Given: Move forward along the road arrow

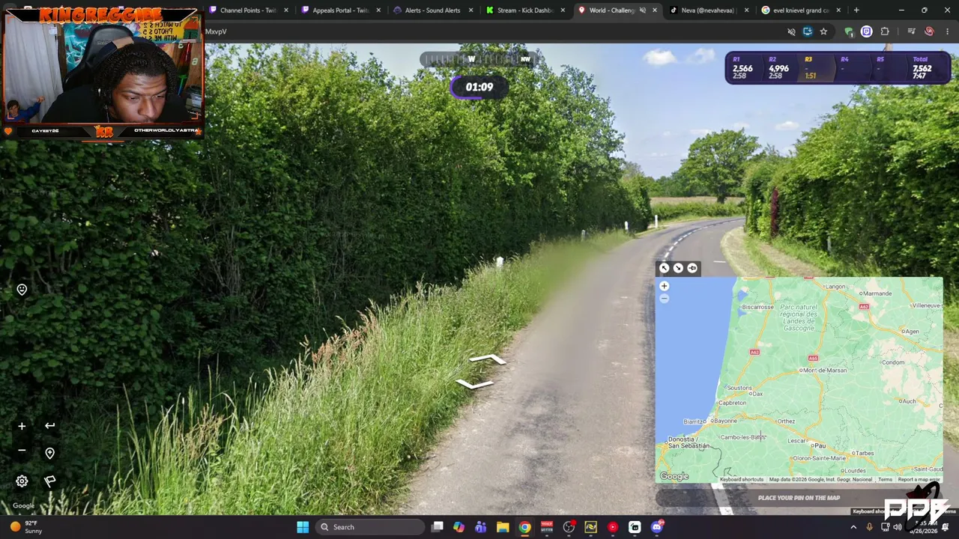Looking at the screenshot, I should coord(488,360).
